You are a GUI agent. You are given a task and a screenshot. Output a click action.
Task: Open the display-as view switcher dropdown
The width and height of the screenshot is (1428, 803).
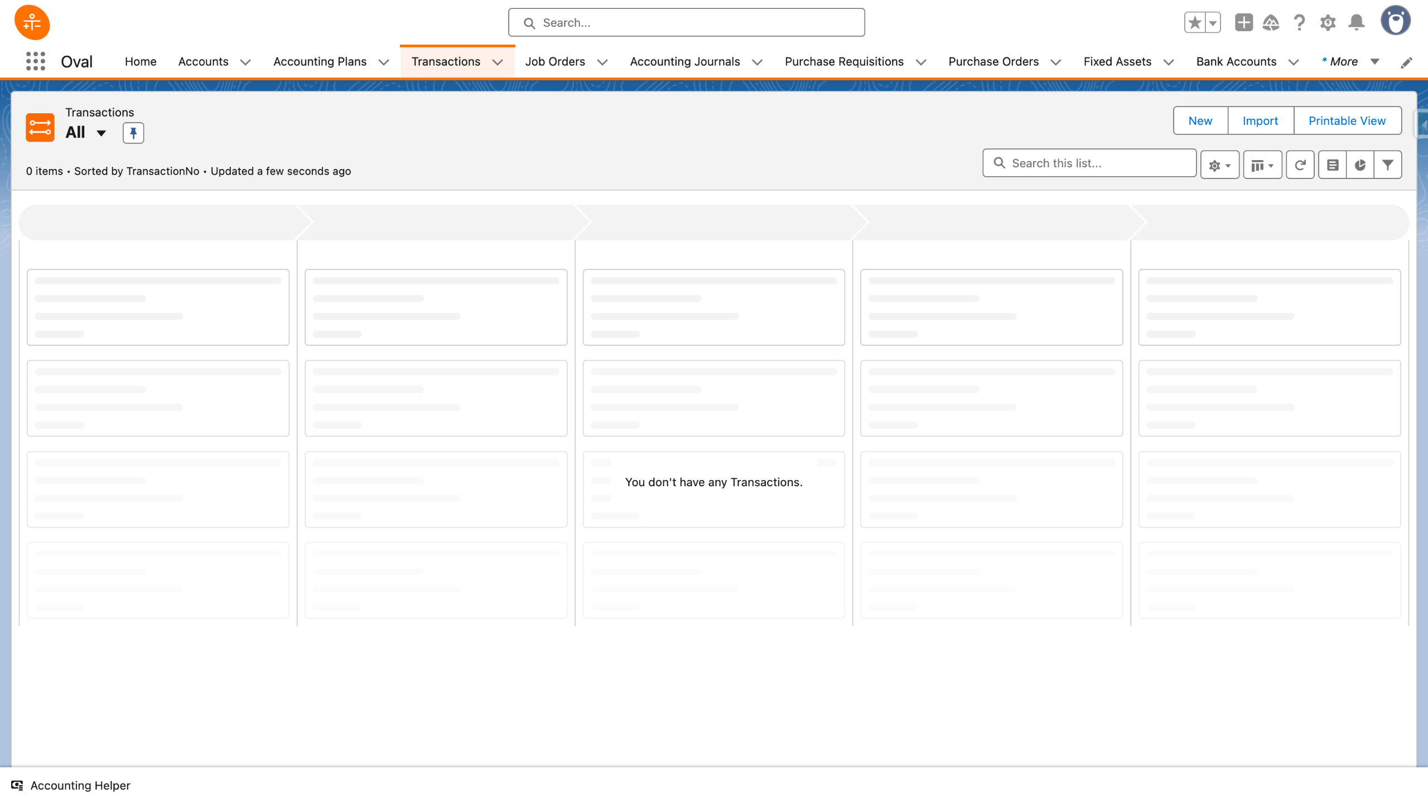(x=1262, y=165)
